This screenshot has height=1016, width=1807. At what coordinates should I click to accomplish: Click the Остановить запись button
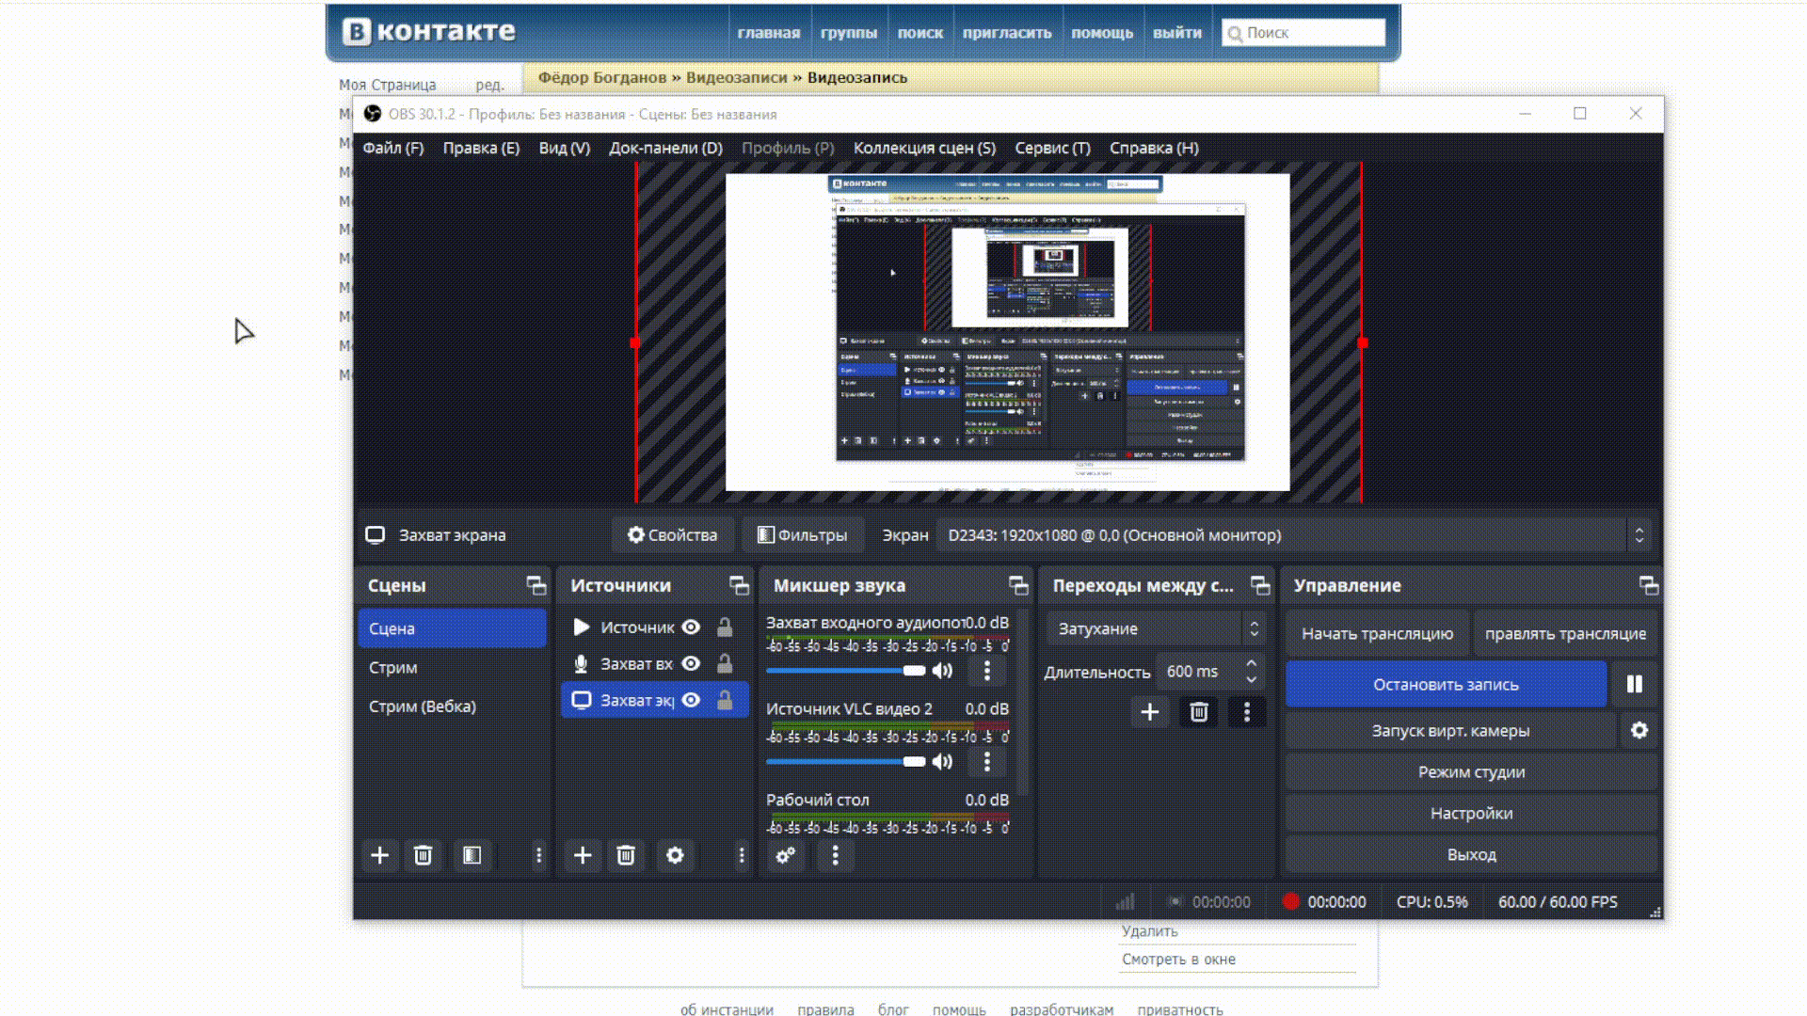point(1445,685)
